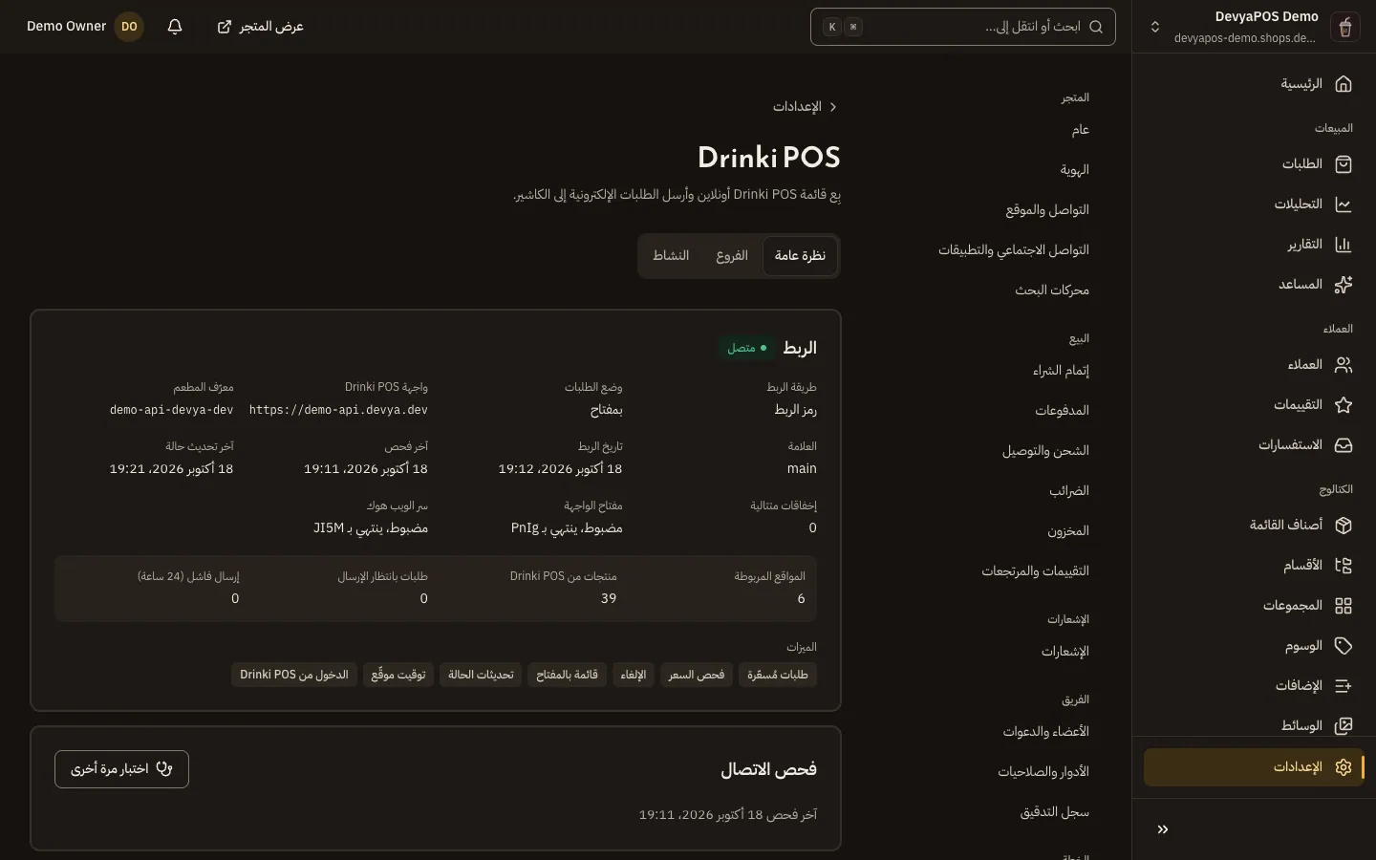The width and height of the screenshot is (1376, 860).
Task: Click Demo Owner account name
Action: pos(66,27)
